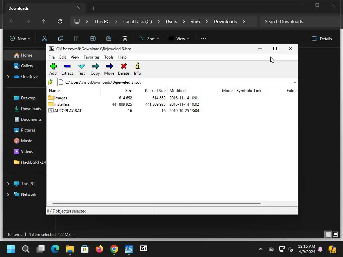Add a new Explorer tab

(x=93, y=8)
